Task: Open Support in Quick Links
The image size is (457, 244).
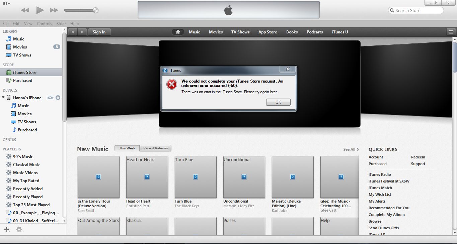Action: point(418,164)
